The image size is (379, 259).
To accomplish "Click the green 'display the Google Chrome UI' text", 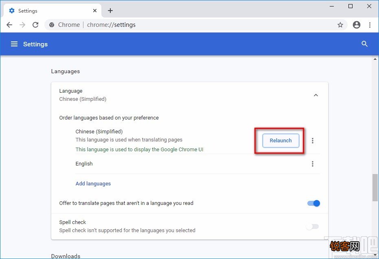I will click(x=139, y=149).
